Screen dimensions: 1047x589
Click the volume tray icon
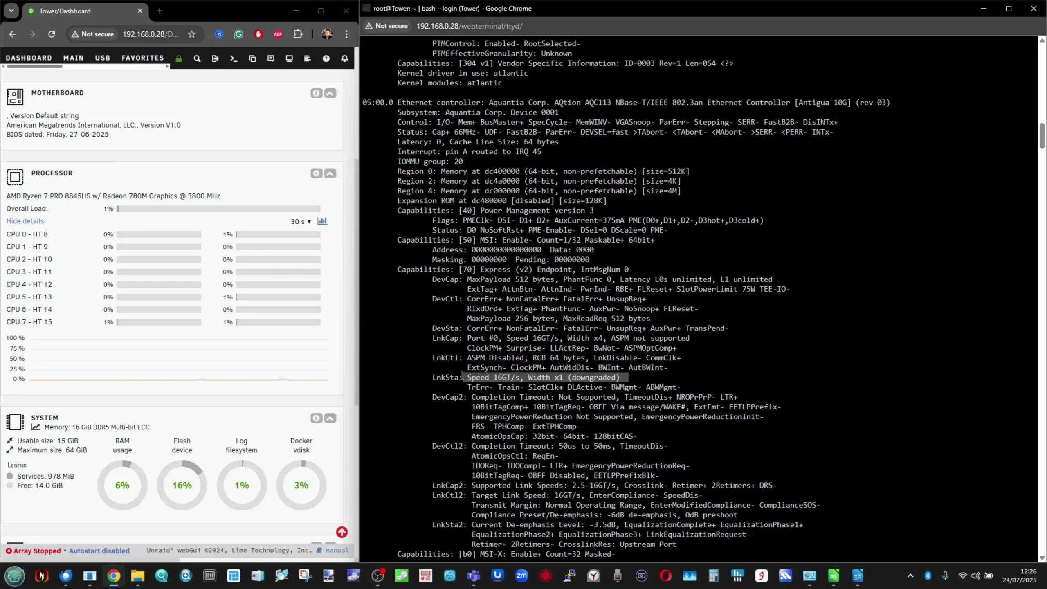coord(976,576)
